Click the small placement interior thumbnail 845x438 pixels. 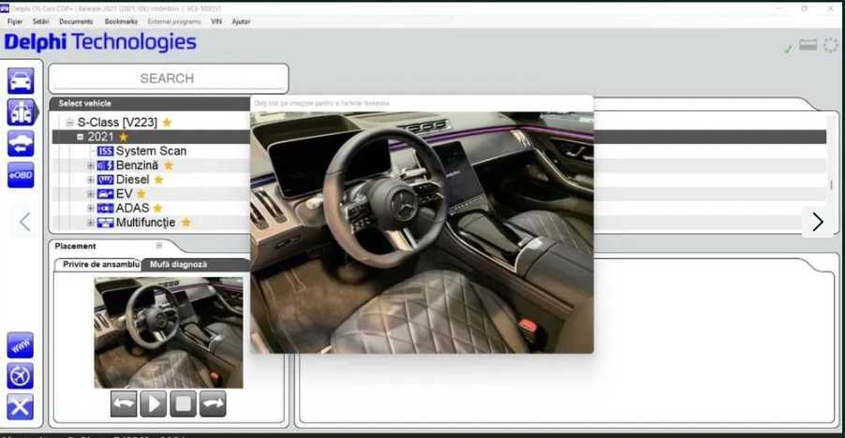pyautogui.click(x=169, y=332)
